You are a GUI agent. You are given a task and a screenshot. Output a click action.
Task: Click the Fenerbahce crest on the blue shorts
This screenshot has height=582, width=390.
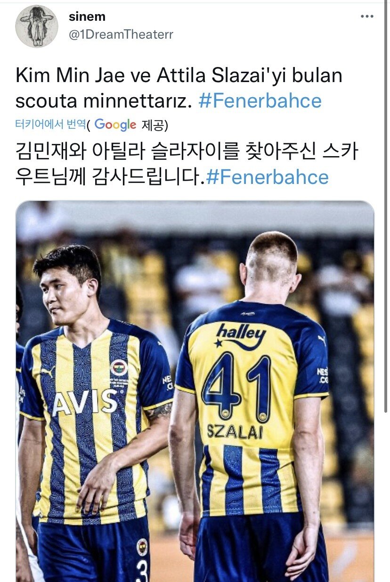point(142,547)
